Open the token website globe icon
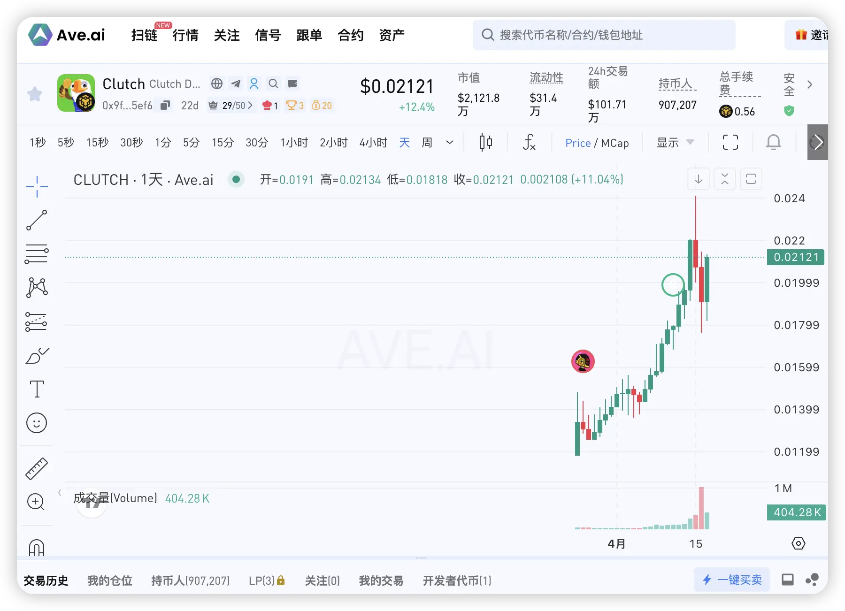The width and height of the screenshot is (845, 611). tap(217, 84)
